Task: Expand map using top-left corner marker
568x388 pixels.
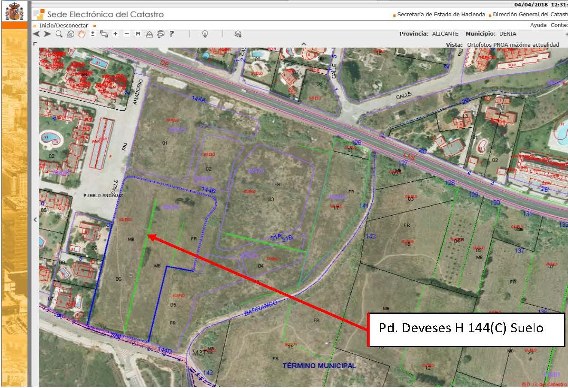Action: click(35, 44)
